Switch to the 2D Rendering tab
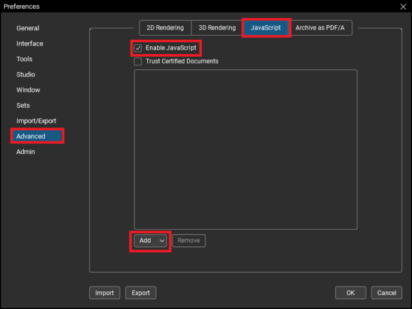Screen dimensions: 412x309 click(164, 28)
